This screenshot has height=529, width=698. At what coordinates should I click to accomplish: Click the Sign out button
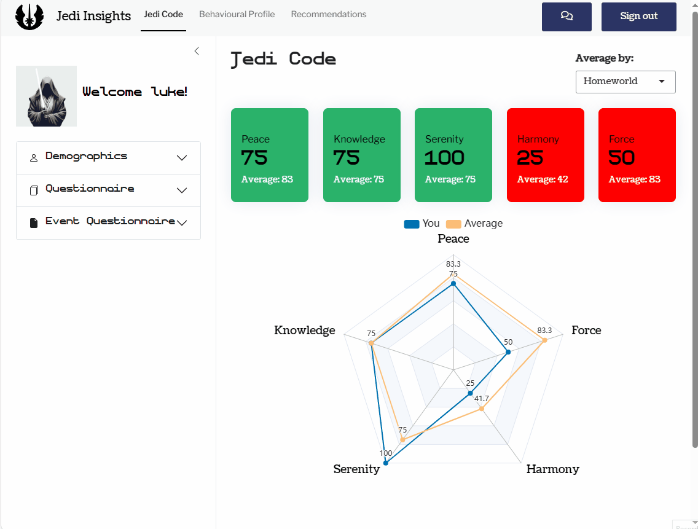638,17
